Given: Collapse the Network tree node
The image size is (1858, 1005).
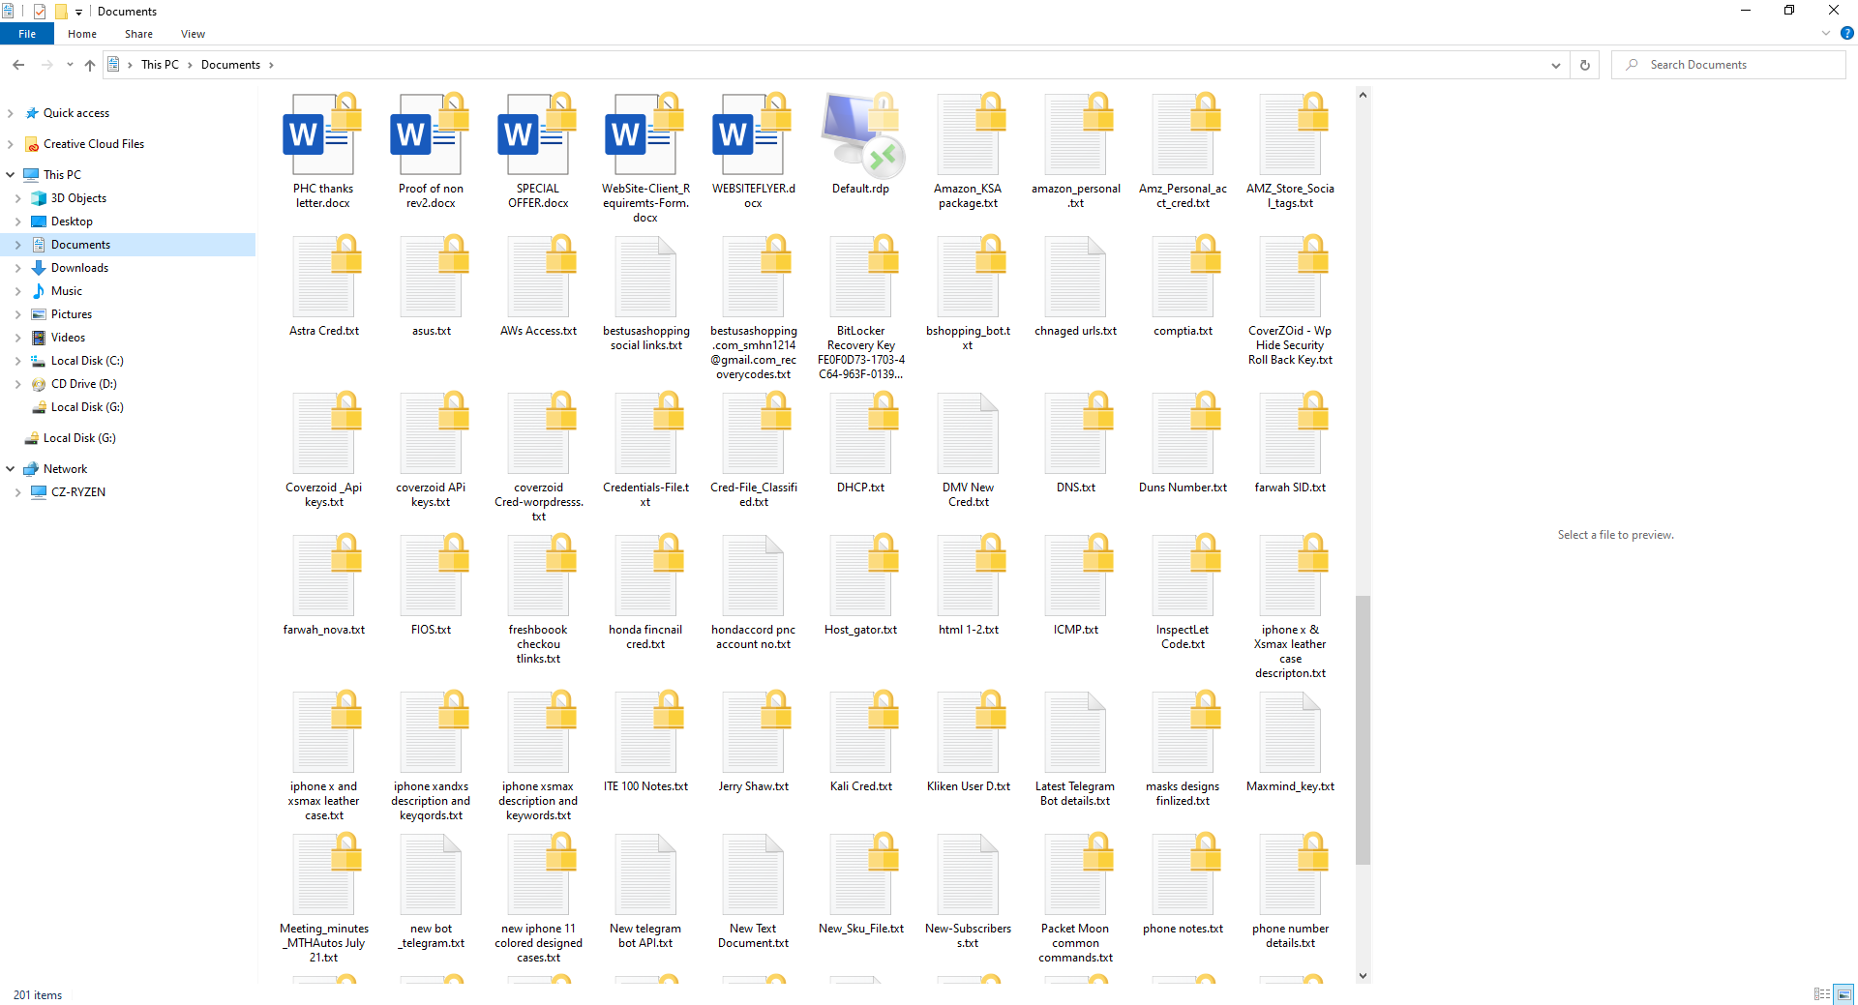Looking at the screenshot, I should pos(11,469).
